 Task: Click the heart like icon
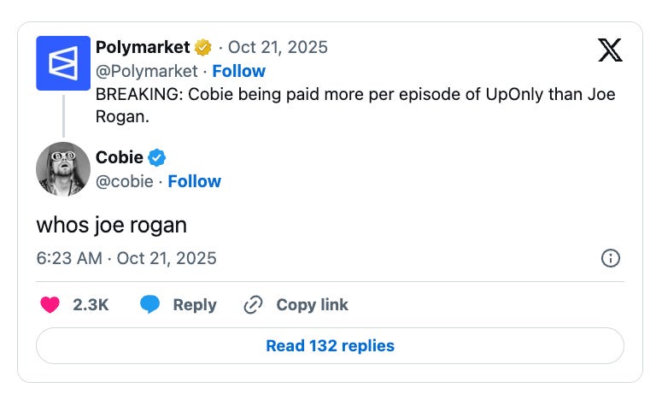[x=50, y=305]
